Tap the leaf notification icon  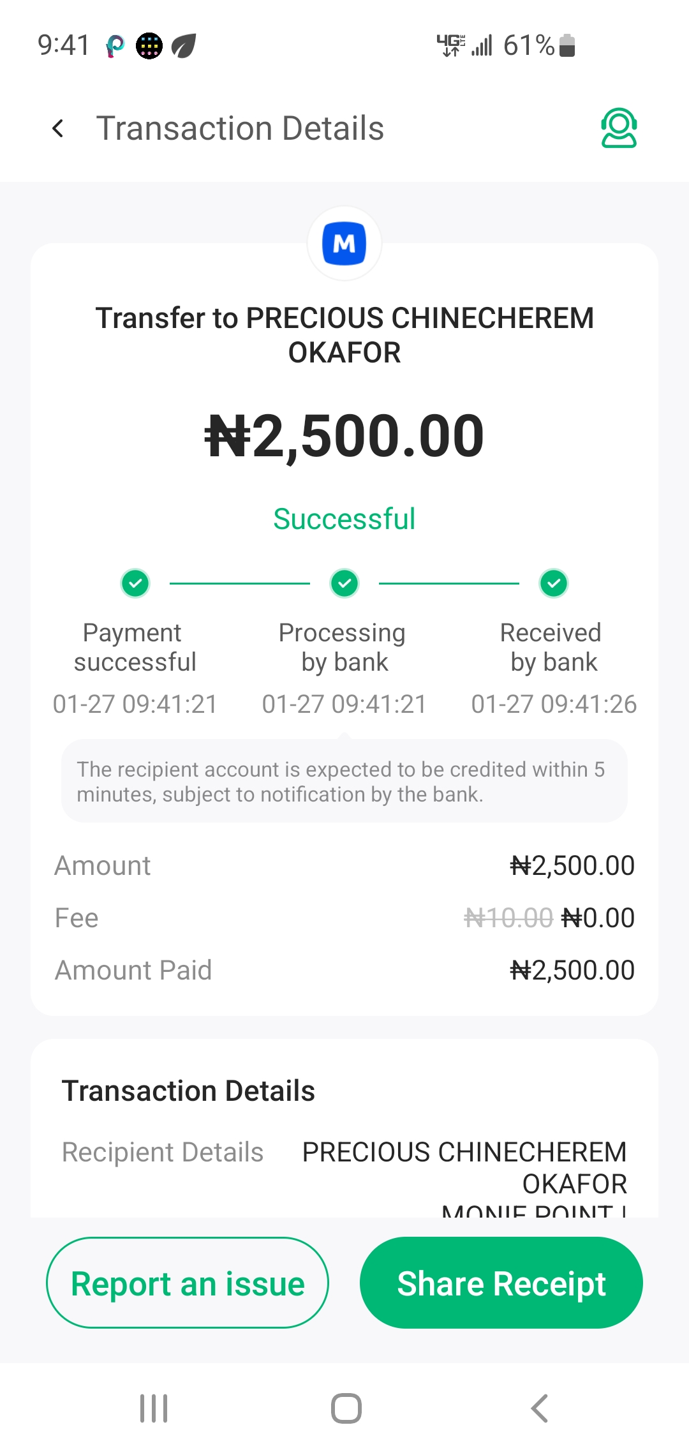click(184, 46)
